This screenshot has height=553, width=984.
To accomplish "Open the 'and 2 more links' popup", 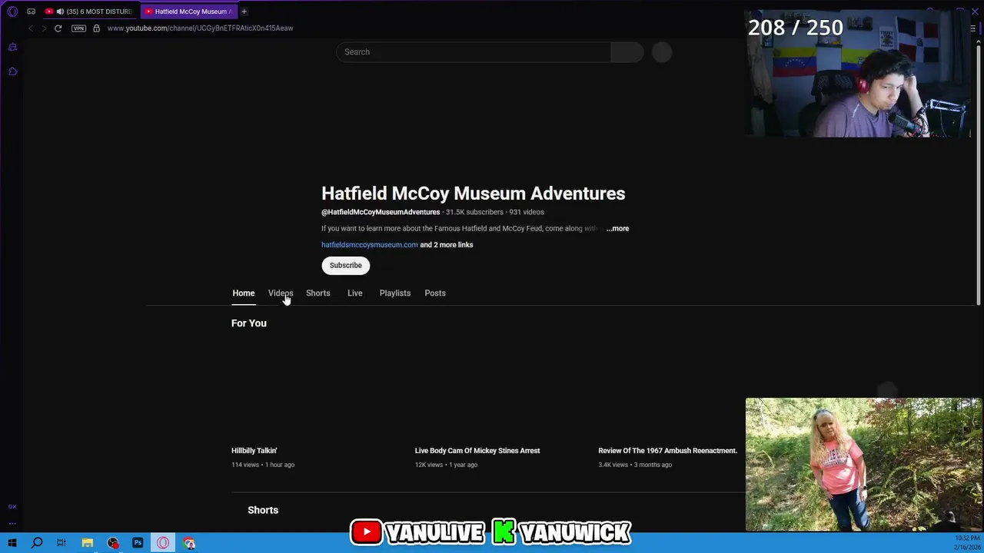I will tap(447, 245).
